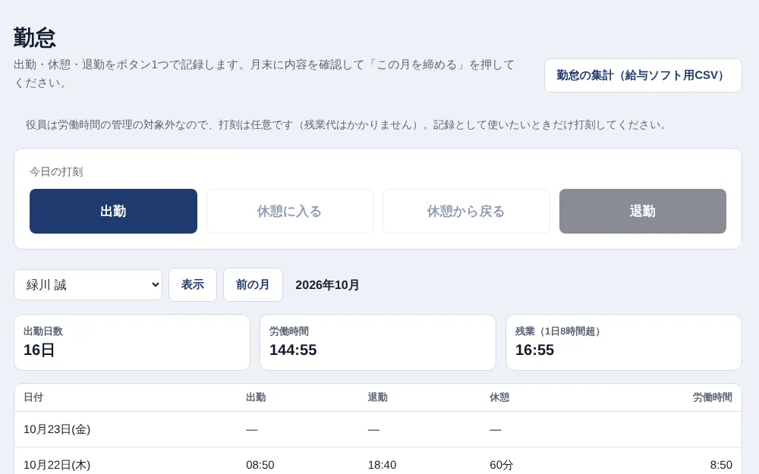Click the 日付 column header
Image resolution: width=759 pixels, height=474 pixels.
click(33, 397)
